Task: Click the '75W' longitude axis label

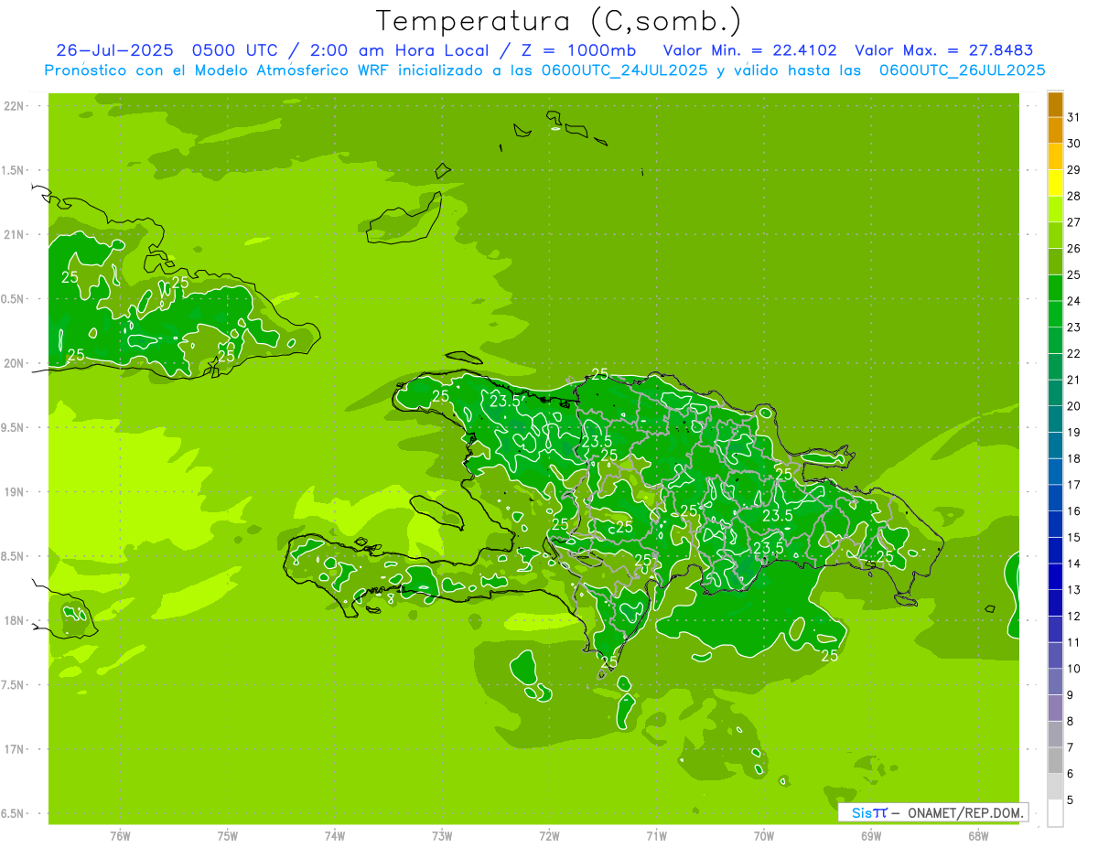Action: (228, 836)
